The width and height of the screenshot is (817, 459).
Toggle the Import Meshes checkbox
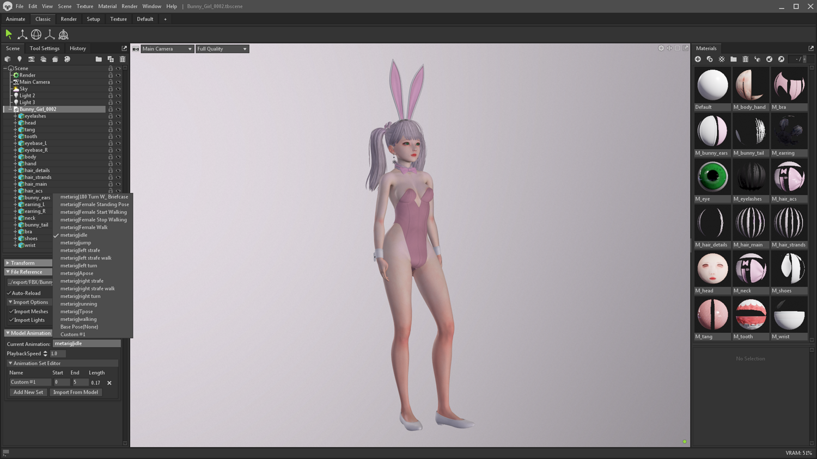(x=11, y=312)
